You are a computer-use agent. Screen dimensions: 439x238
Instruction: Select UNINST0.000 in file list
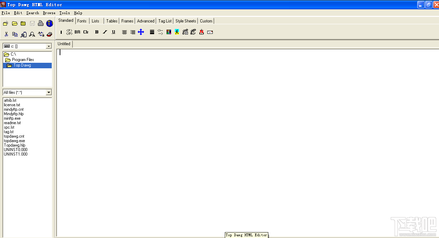16,150
